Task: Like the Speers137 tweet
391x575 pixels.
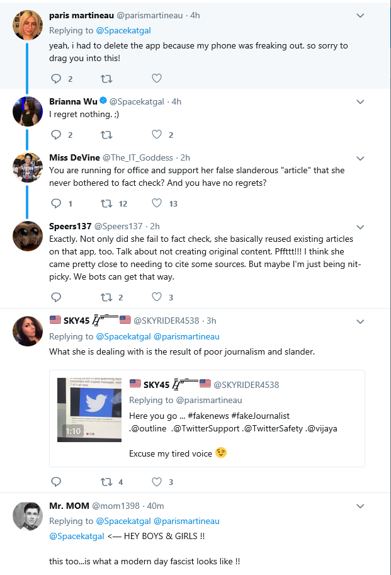Action: 157,297
